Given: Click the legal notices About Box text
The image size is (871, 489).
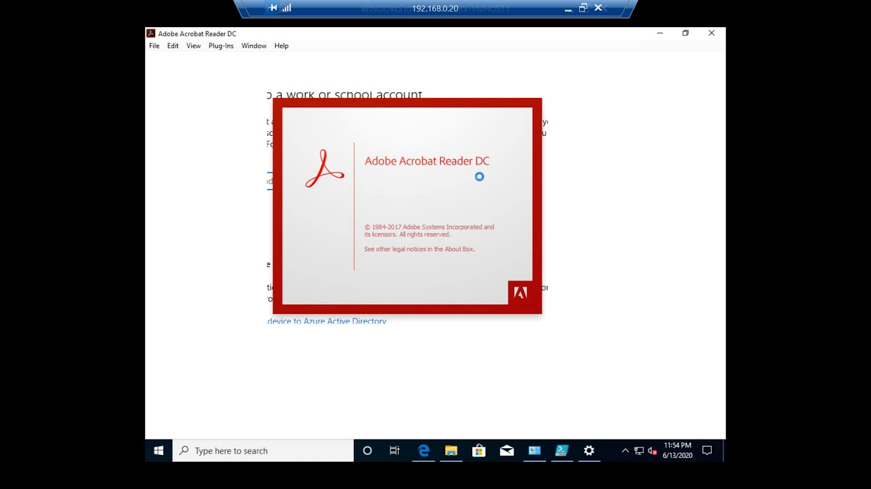Looking at the screenshot, I should coord(419,249).
